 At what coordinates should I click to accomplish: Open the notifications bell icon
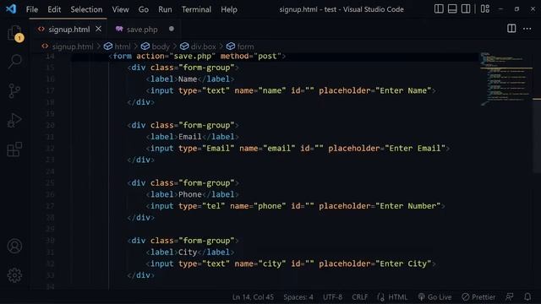coord(527,296)
